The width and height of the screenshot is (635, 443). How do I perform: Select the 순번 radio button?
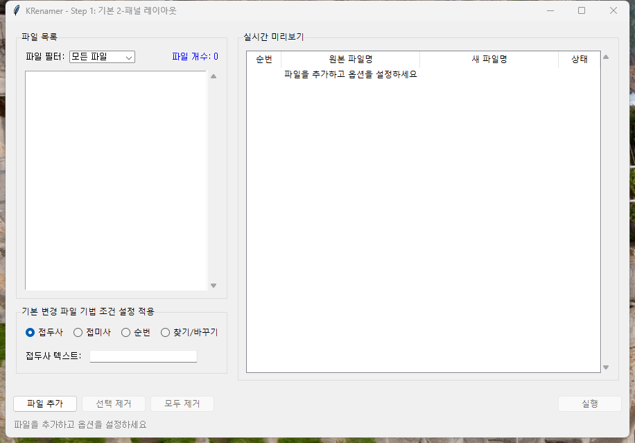coord(125,332)
